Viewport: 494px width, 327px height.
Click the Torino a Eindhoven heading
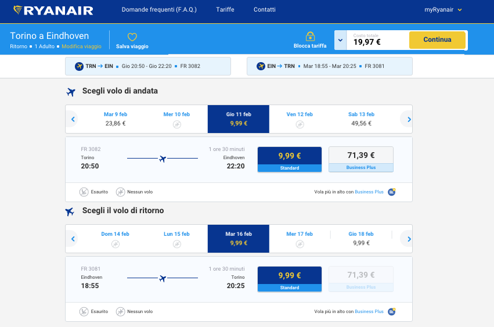click(x=49, y=36)
